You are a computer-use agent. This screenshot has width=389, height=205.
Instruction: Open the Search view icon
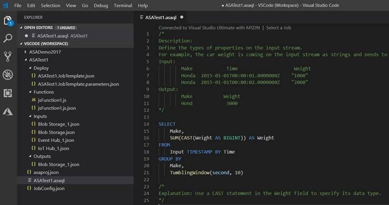click(x=8, y=38)
